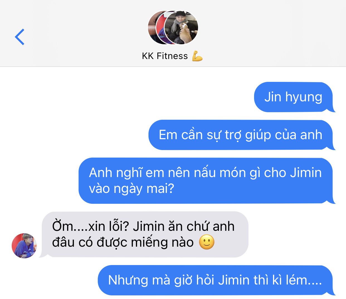Open the front group avatar with the dog
Screen dimensions: 346x299
(181, 28)
